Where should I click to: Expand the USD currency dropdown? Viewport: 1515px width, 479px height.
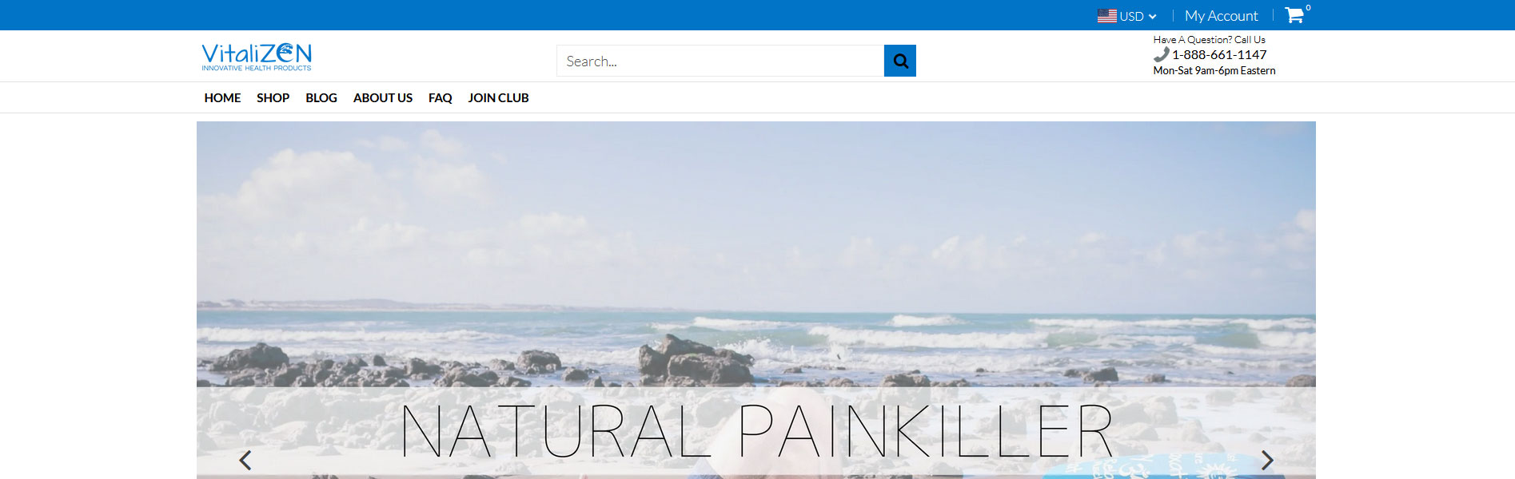(x=1127, y=16)
